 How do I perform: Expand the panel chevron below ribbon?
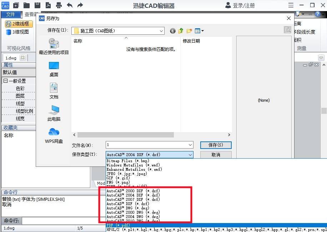pos(321,58)
